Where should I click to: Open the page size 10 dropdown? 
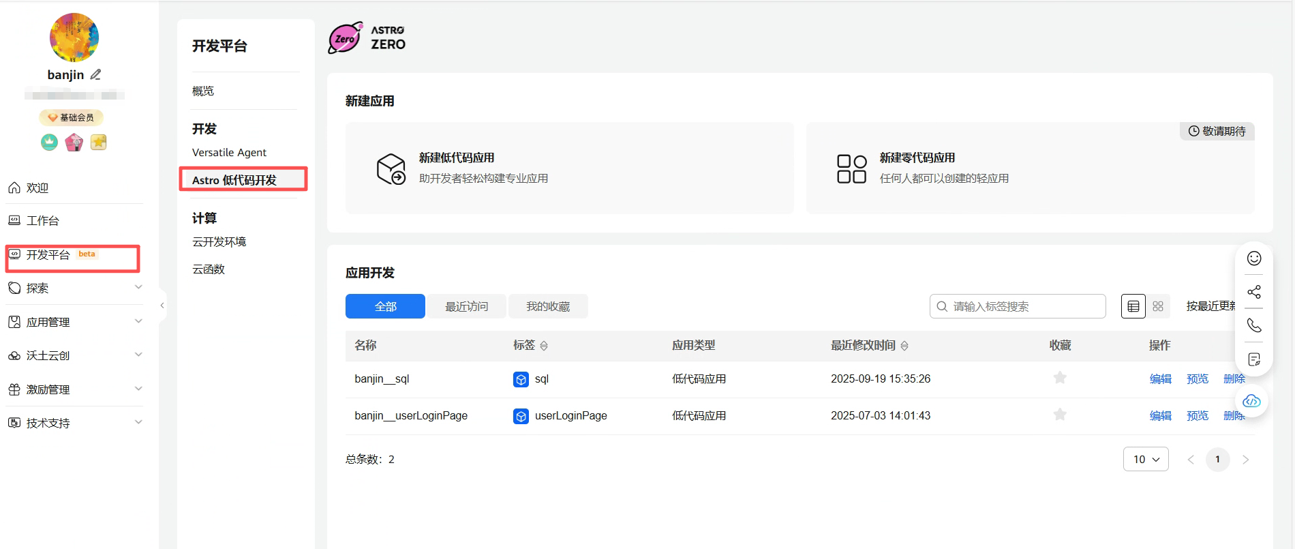click(x=1146, y=459)
